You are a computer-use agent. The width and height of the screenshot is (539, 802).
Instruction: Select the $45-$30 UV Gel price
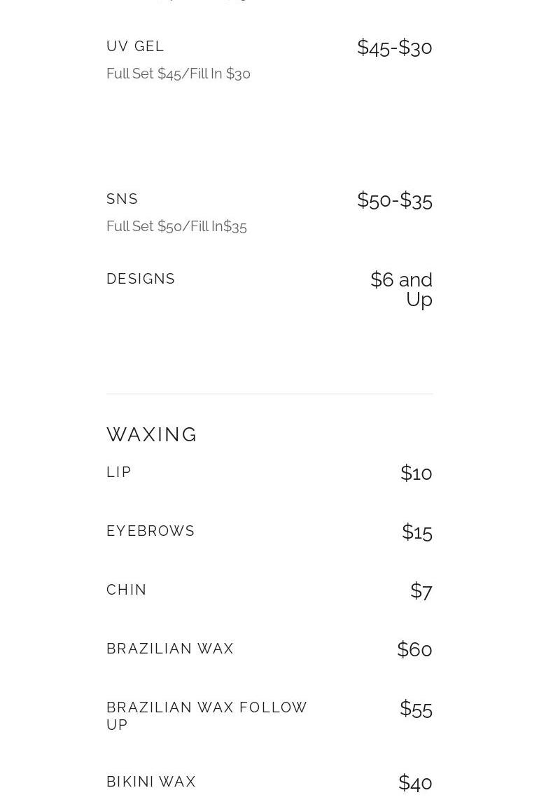tap(394, 48)
